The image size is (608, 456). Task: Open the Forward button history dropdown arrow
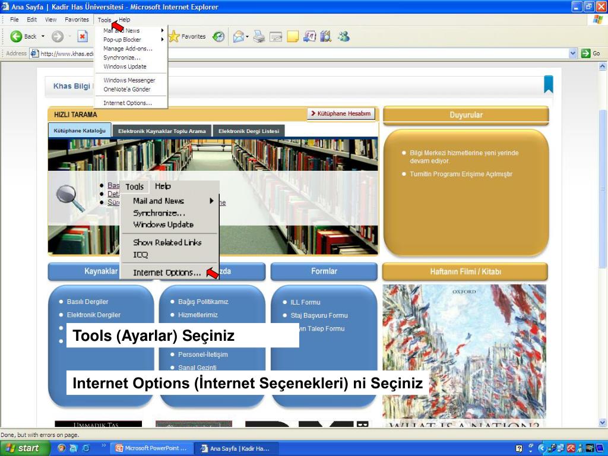tap(70, 36)
